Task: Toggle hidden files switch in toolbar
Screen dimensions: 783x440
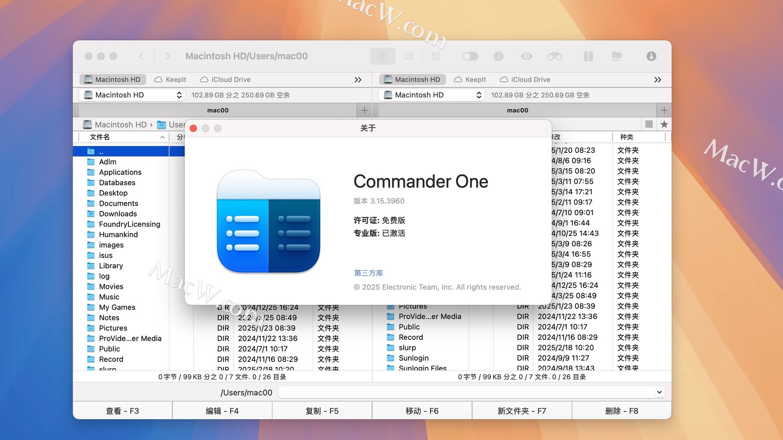Action: tap(470, 56)
